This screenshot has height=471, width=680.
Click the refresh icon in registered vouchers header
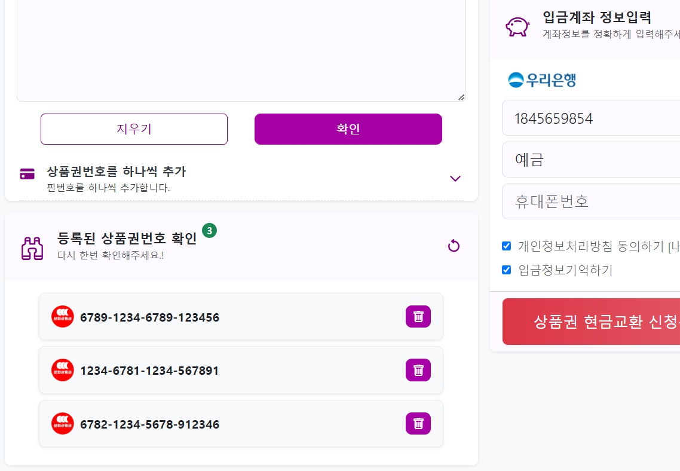coord(454,246)
